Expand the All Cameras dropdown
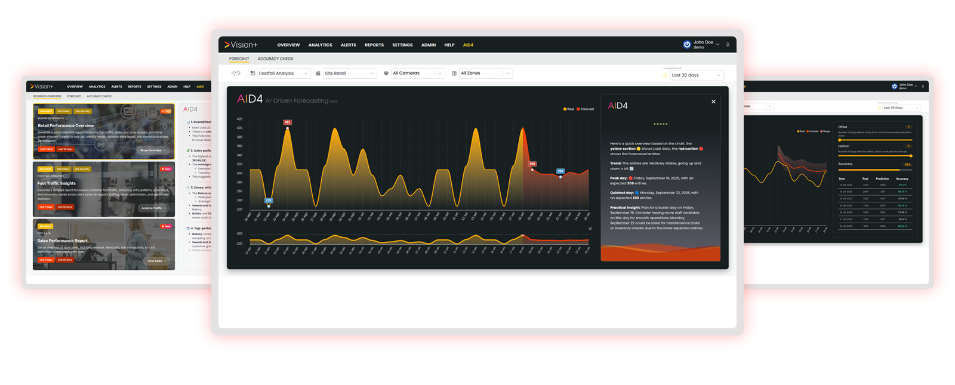The height and width of the screenshot is (385, 955). (x=418, y=73)
